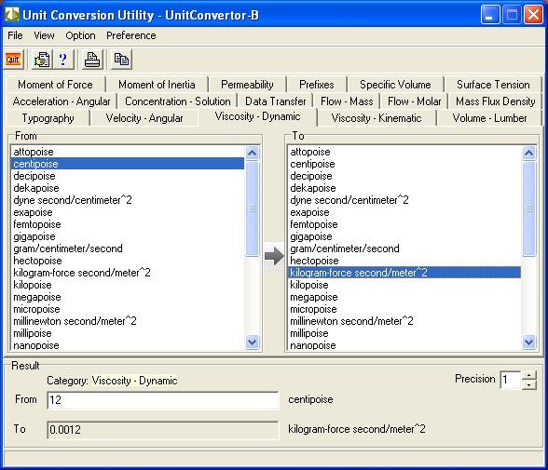This screenshot has width=548, height=470.
Task: Click From list scrollbar thumb
Action: (x=252, y=208)
